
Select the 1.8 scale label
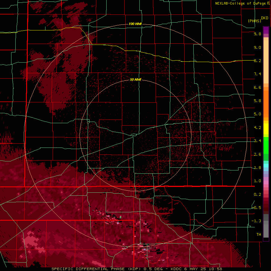pos(257,168)
